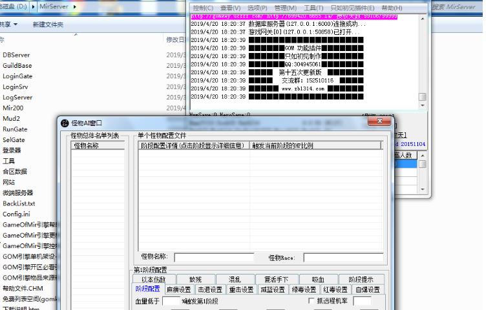
Task: Switch to the 麻痹设置 tab
Action: click(180, 289)
